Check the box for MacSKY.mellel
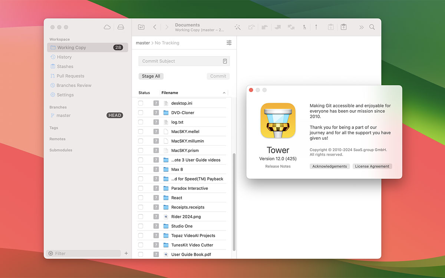 (141, 132)
